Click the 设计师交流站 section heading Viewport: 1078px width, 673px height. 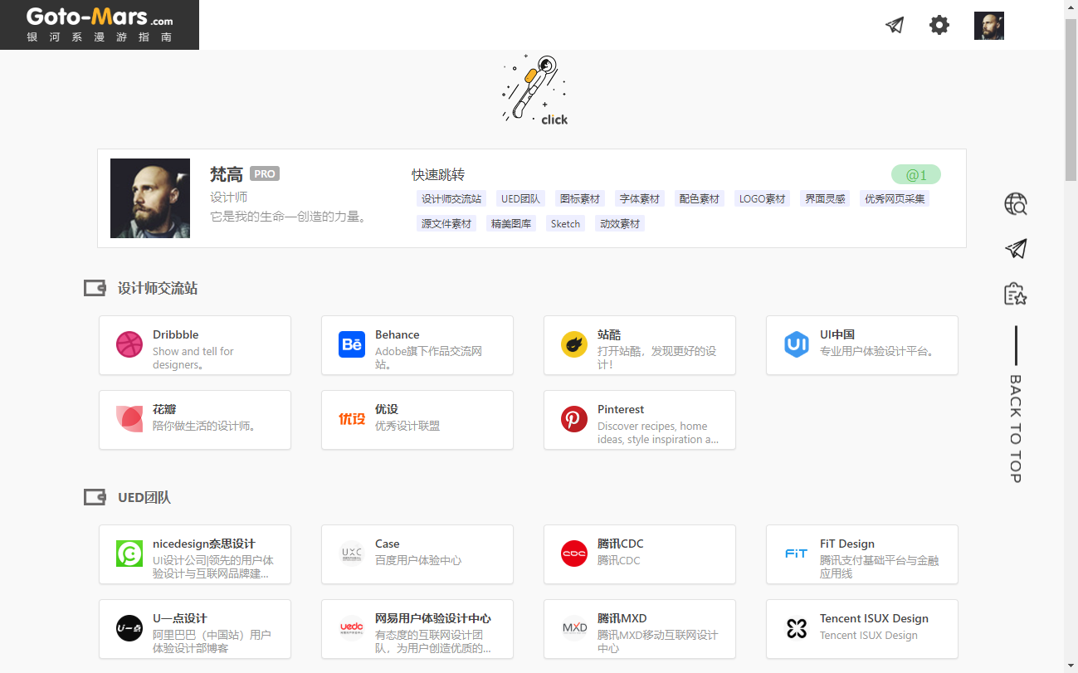click(x=158, y=289)
